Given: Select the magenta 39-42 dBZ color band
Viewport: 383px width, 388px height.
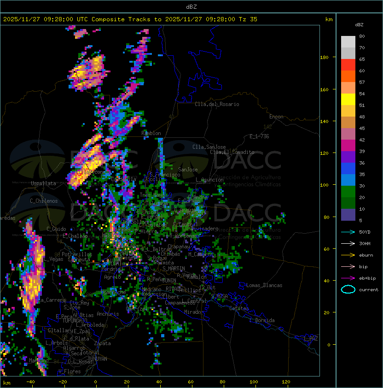Looking at the screenshot, I should click(348, 146).
